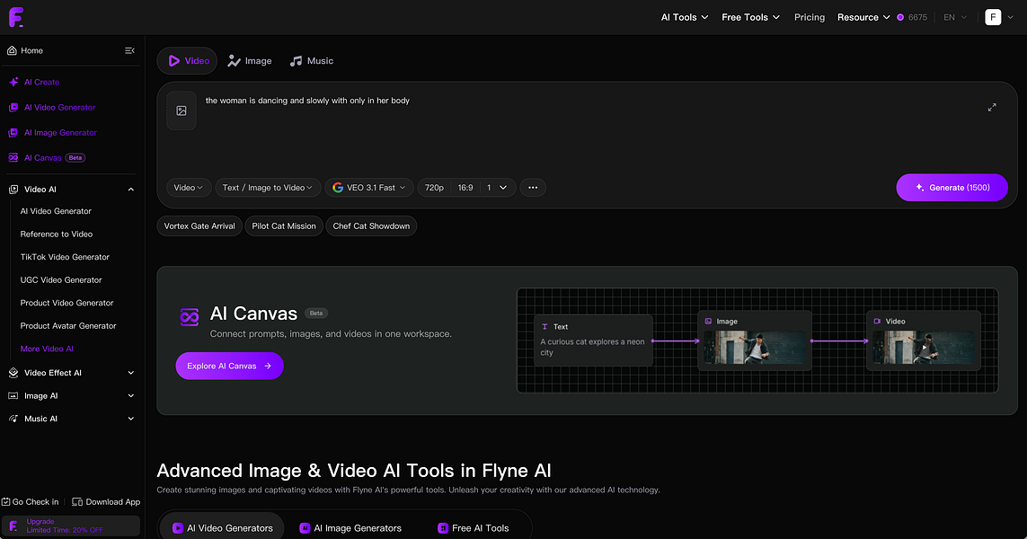Click the Flyne AI logo icon

(x=15, y=17)
